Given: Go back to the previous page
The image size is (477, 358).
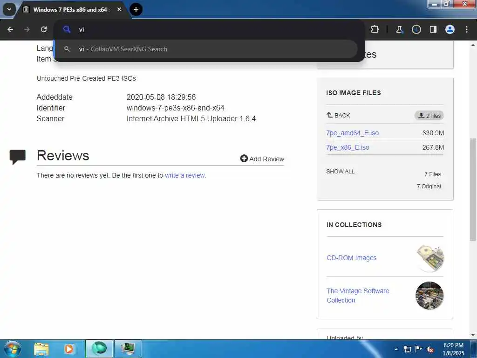Looking at the screenshot, I should 10,29.
